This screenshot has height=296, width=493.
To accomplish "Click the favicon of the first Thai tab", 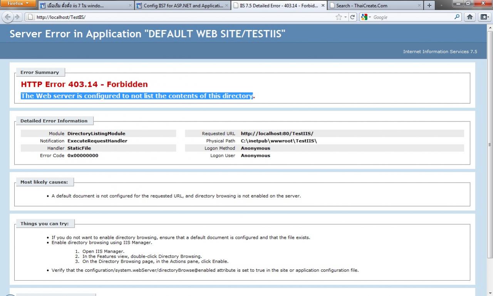I will click(43, 6).
